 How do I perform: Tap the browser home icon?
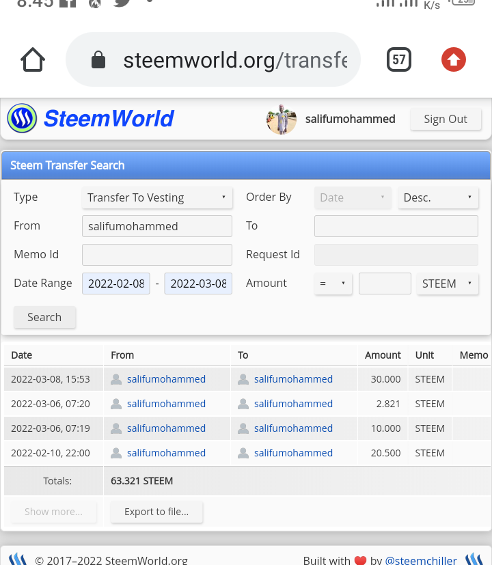click(33, 59)
